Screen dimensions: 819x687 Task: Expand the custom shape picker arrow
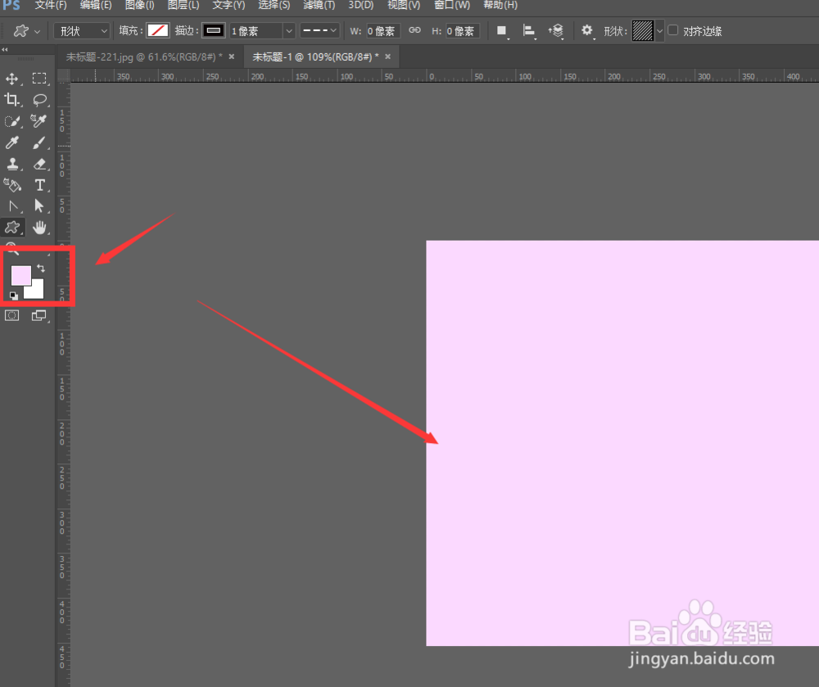(659, 31)
